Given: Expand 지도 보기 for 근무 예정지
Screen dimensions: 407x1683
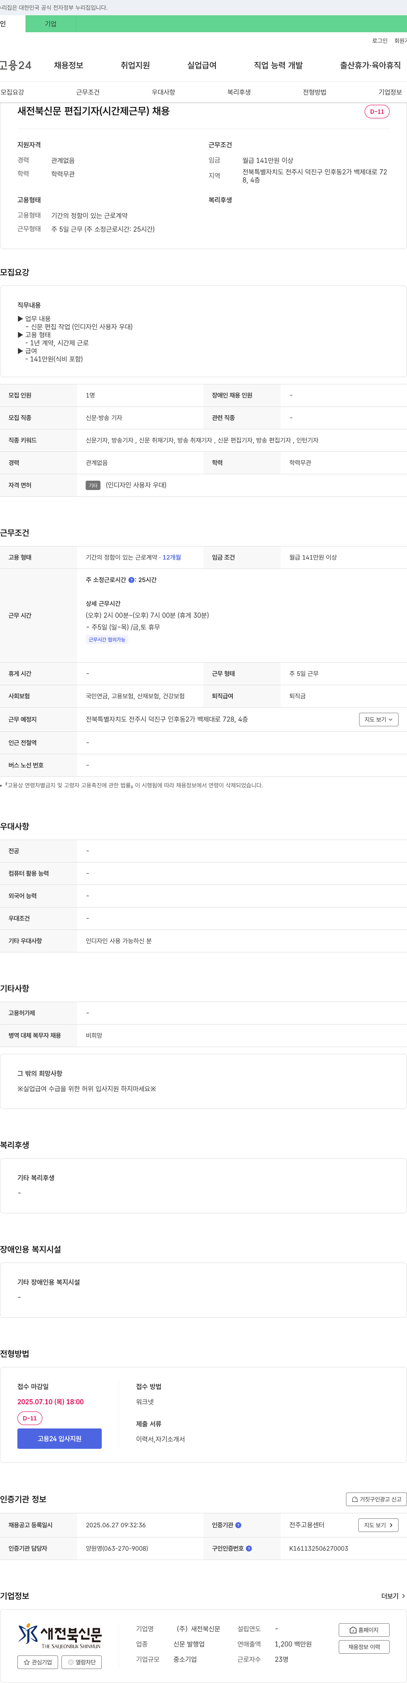Looking at the screenshot, I should (x=378, y=720).
